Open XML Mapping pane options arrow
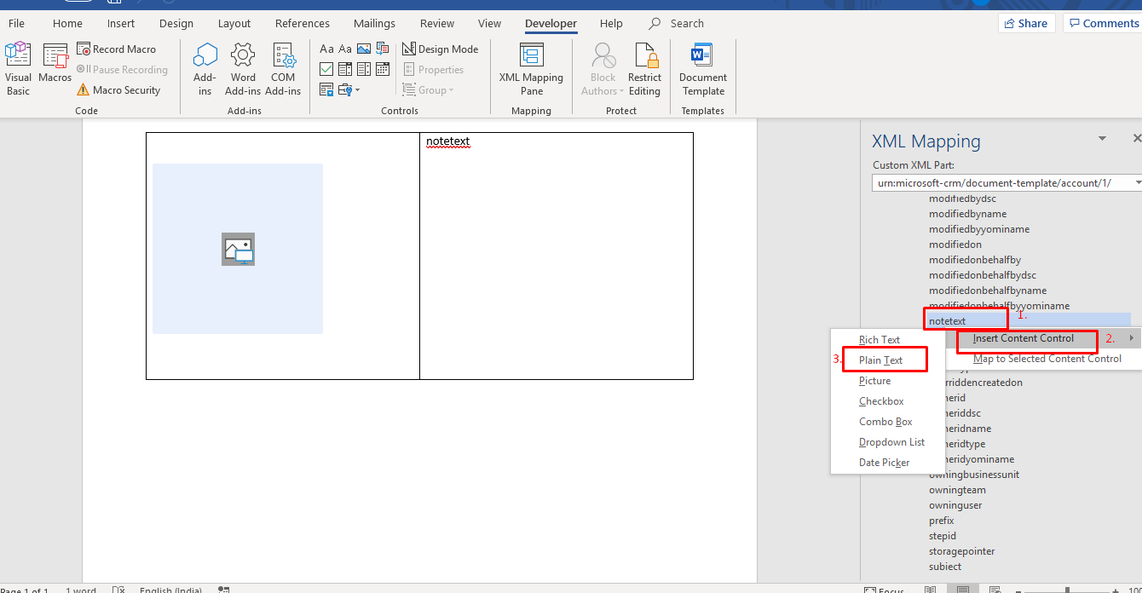 coord(1102,139)
